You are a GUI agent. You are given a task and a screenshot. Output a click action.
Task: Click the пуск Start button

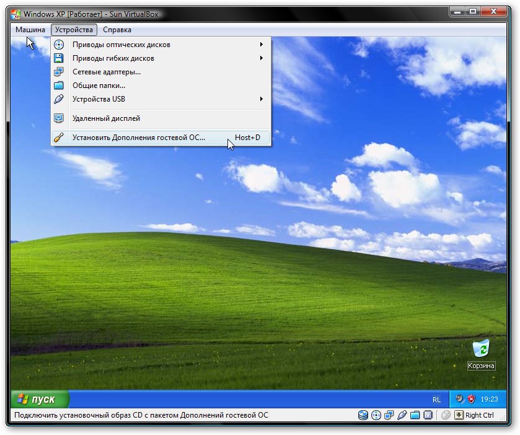(x=40, y=399)
